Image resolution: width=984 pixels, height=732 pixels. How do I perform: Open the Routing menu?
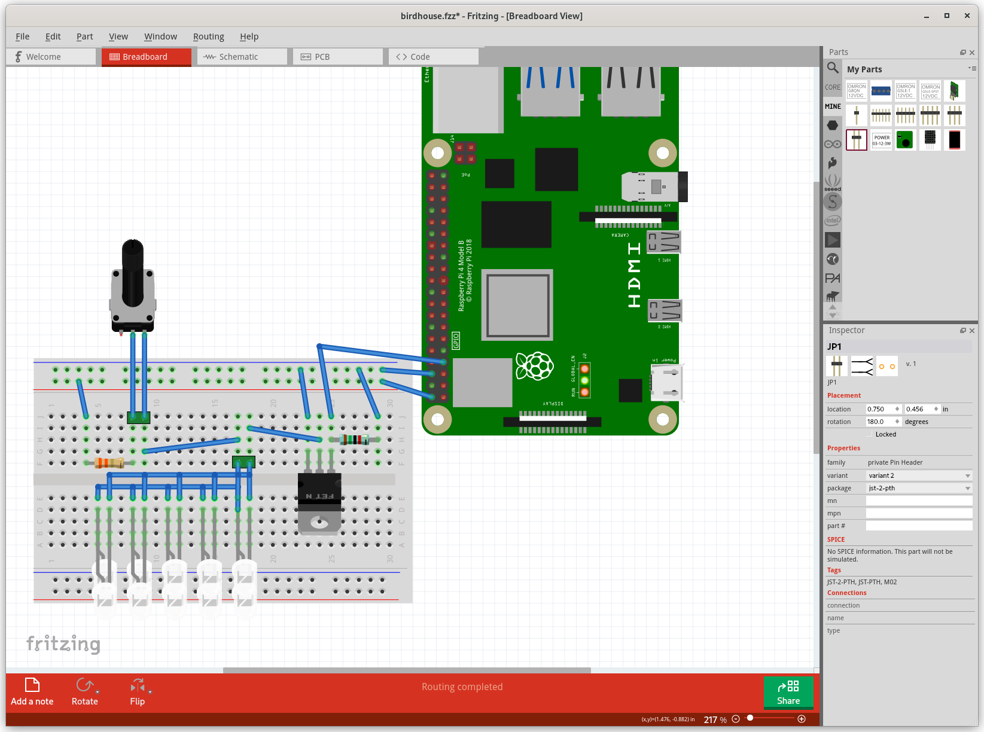click(x=208, y=36)
